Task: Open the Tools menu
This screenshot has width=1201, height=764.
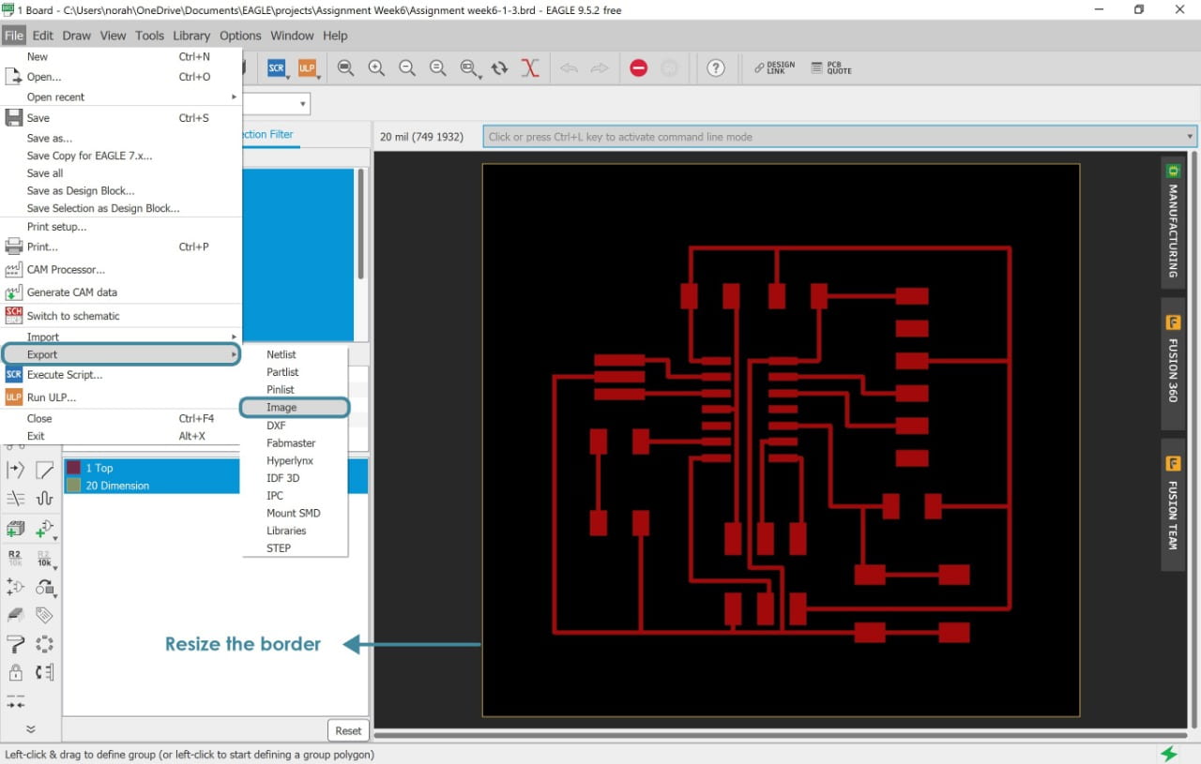Action: tap(149, 36)
